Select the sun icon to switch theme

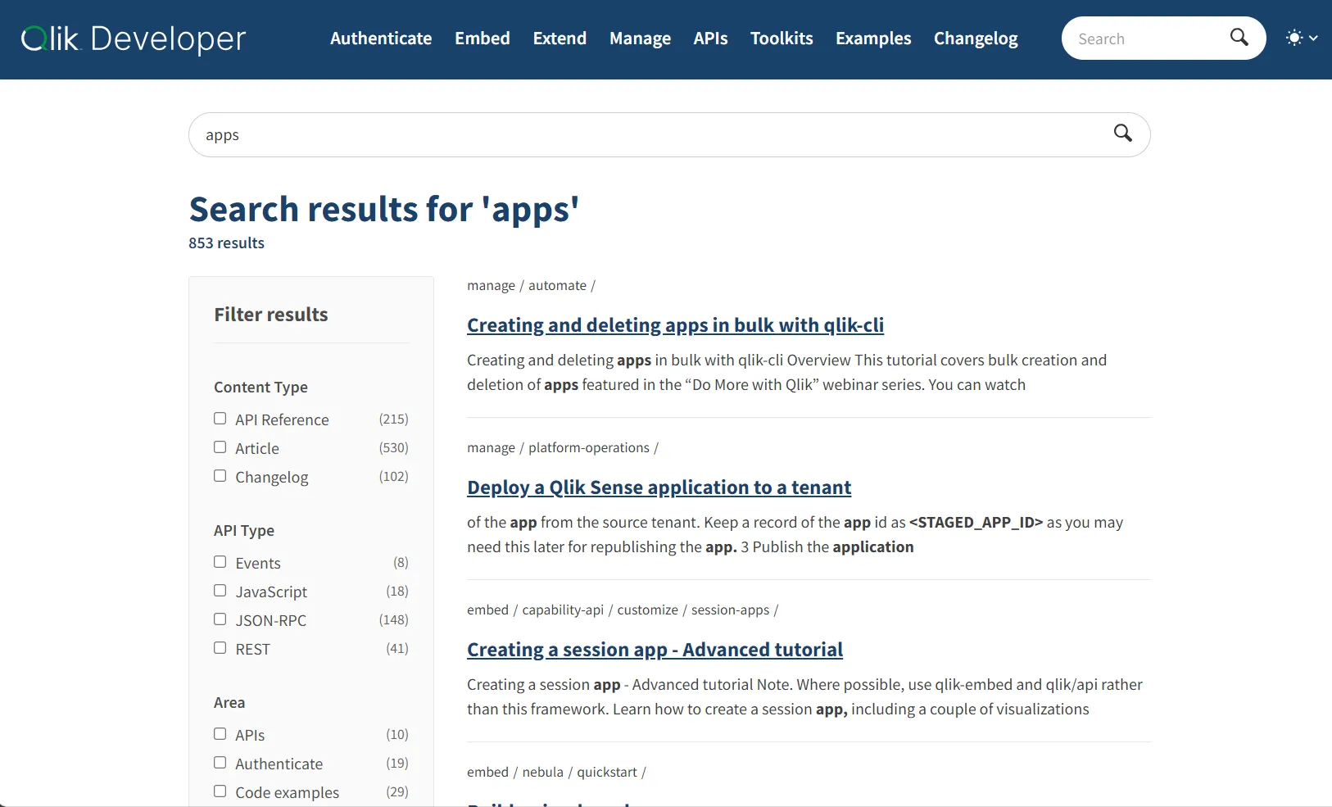point(1294,38)
